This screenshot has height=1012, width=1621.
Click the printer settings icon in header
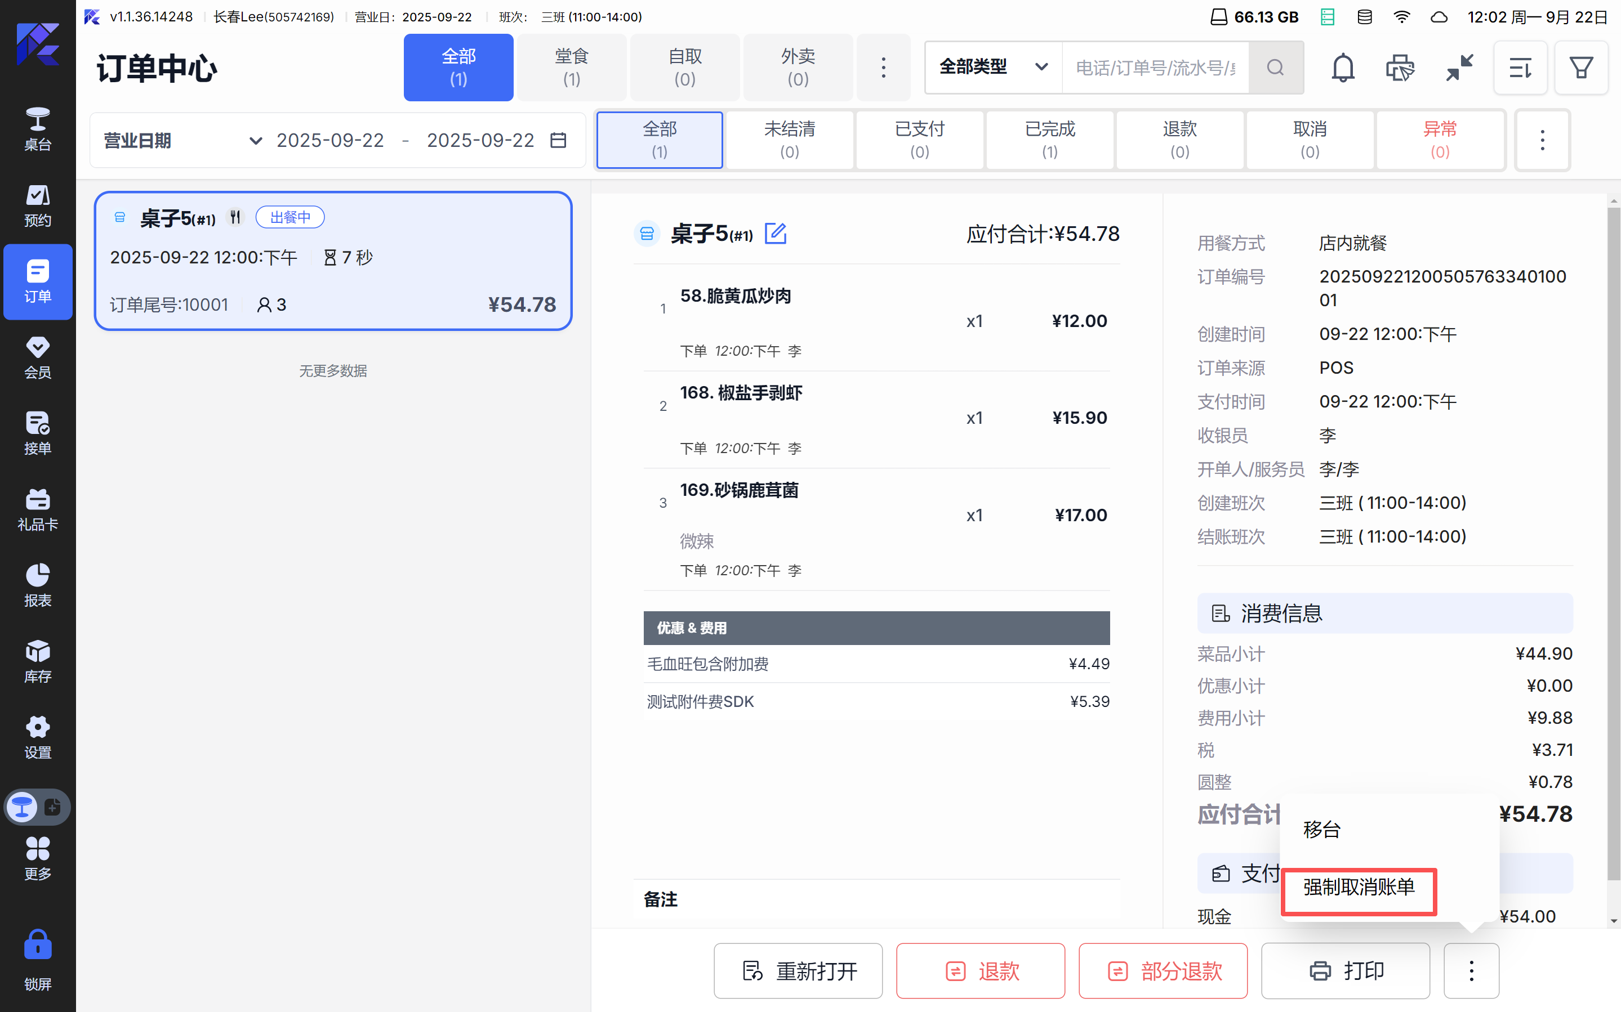click(1400, 68)
